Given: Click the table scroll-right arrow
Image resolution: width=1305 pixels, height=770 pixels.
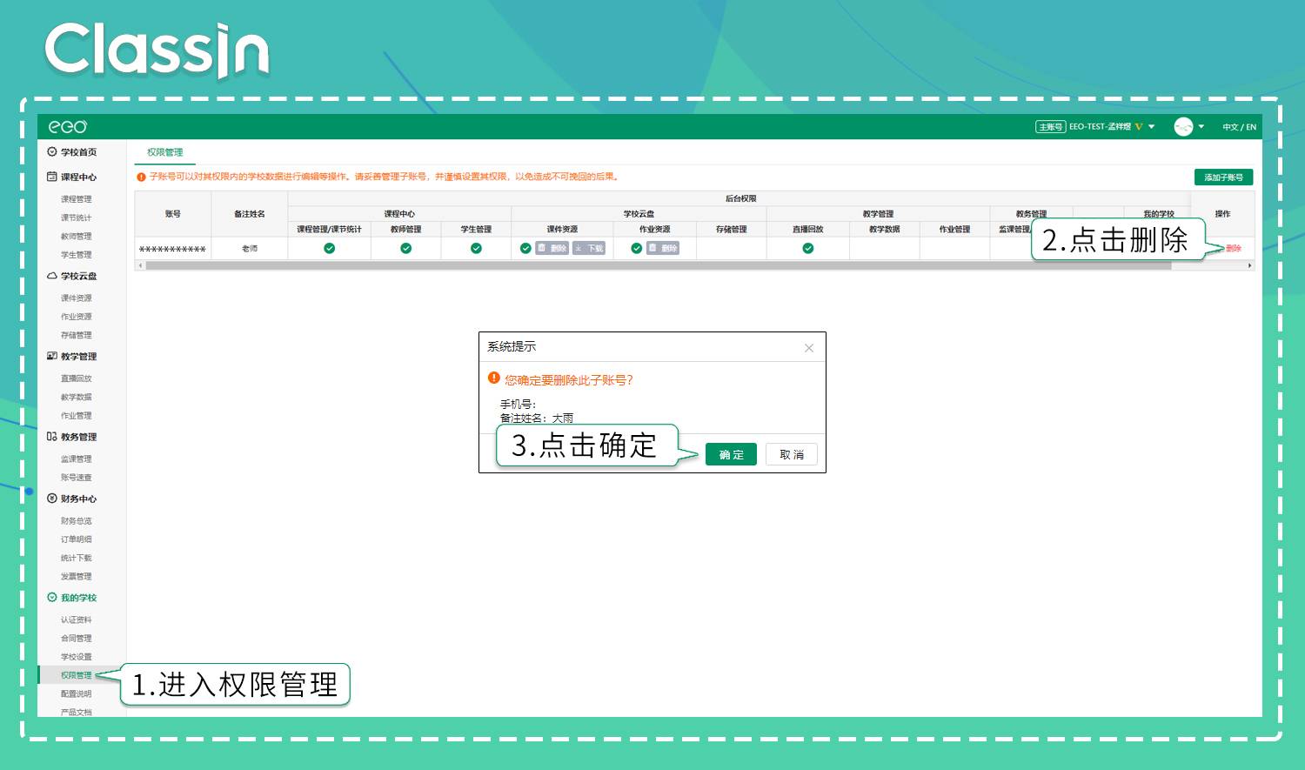Looking at the screenshot, I should pyautogui.click(x=1250, y=265).
